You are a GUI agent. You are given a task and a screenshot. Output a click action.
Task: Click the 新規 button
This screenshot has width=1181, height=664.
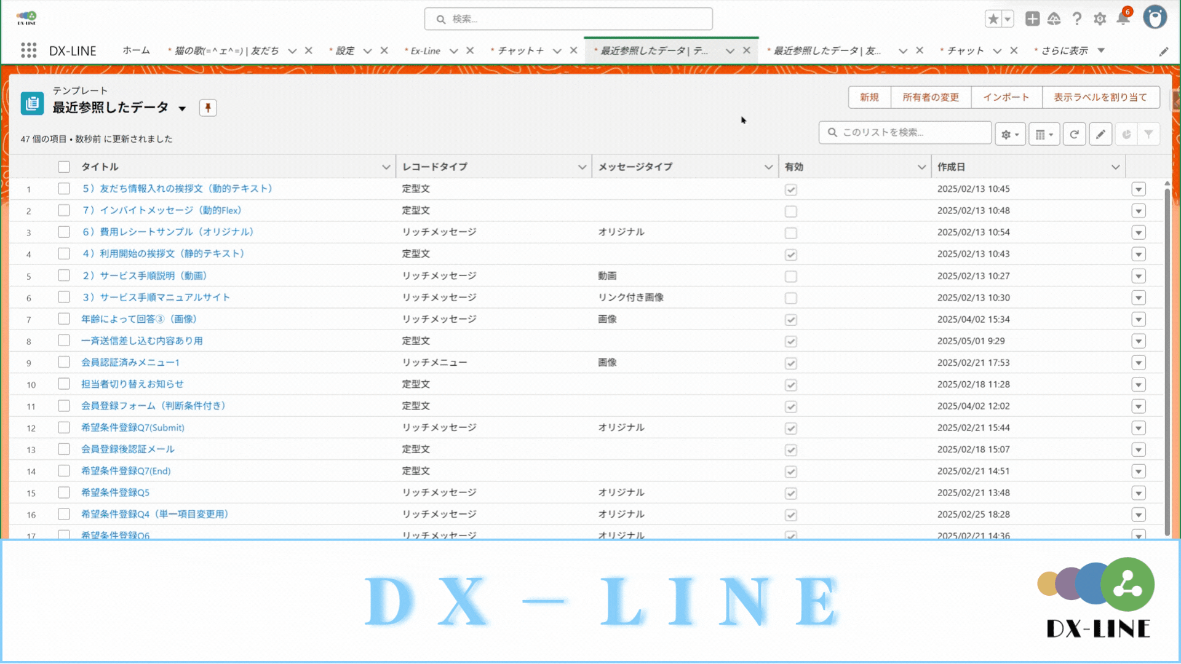click(869, 97)
